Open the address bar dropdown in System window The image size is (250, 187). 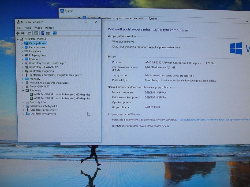coord(247,21)
